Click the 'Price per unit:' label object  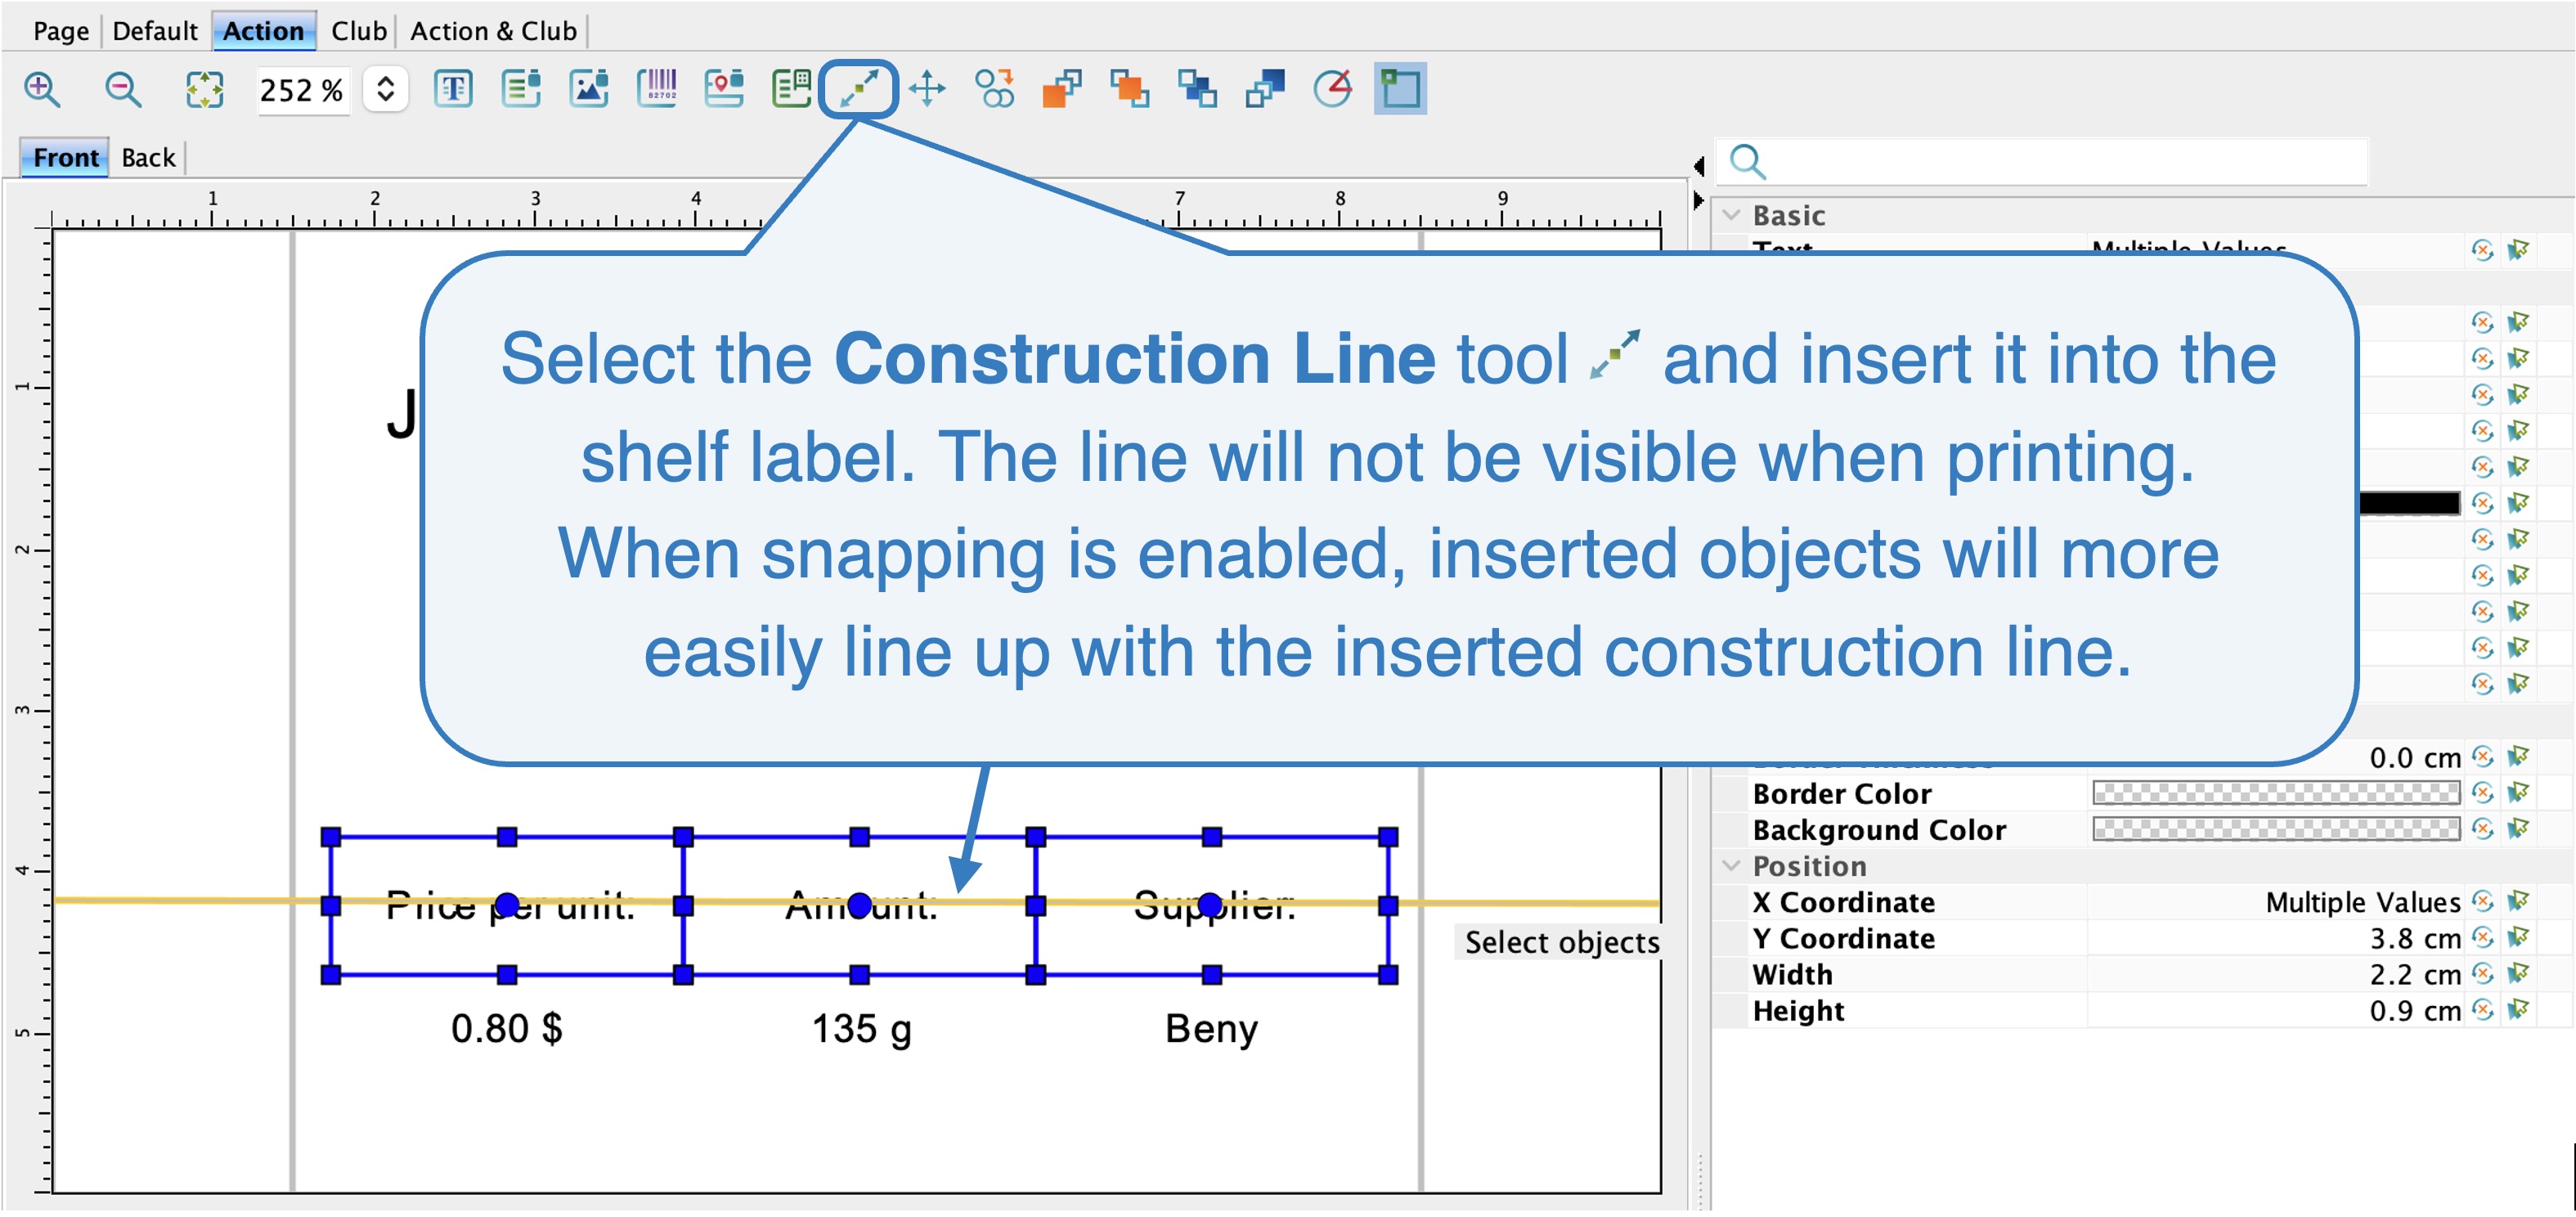507,905
